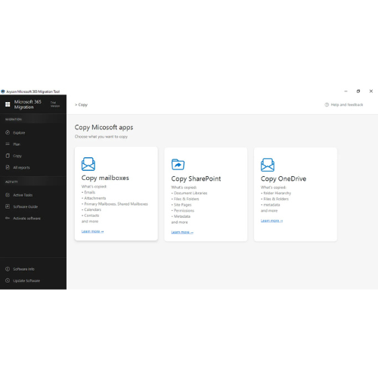Click the 'Folder Hierarchy' bullet text
Viewport: 378px width, 378px height.
tap(277, 193)
